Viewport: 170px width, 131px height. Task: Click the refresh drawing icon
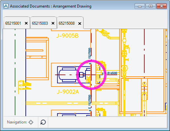tap(43, 122)
